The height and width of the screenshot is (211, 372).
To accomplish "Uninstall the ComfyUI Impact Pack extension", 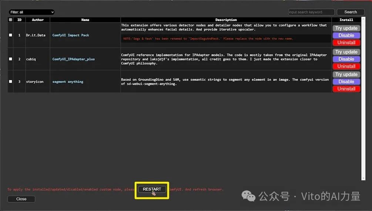I will (346, 42).
